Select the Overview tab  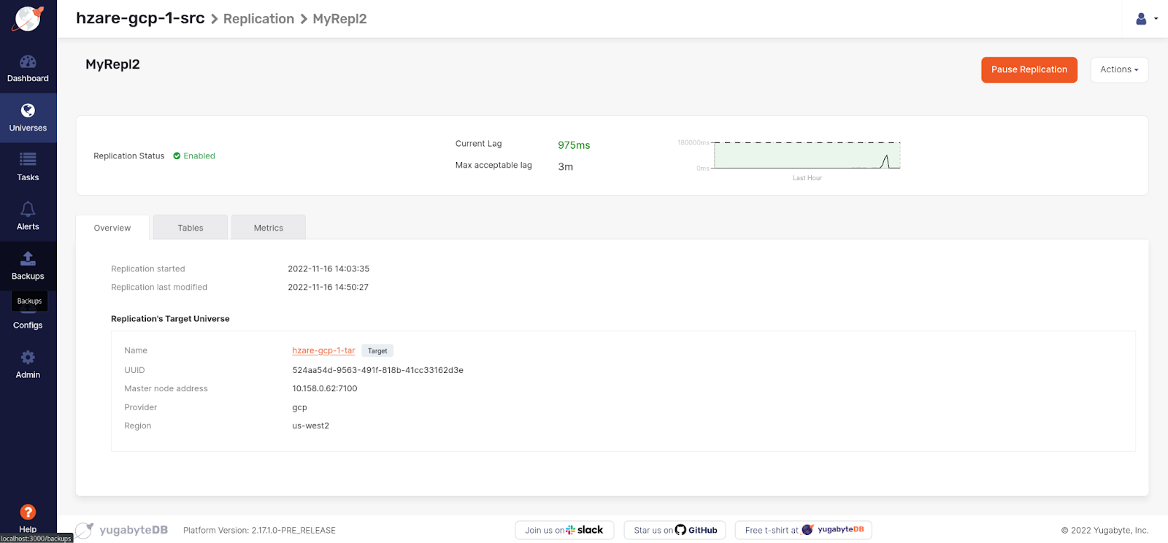tap(112, 228)
